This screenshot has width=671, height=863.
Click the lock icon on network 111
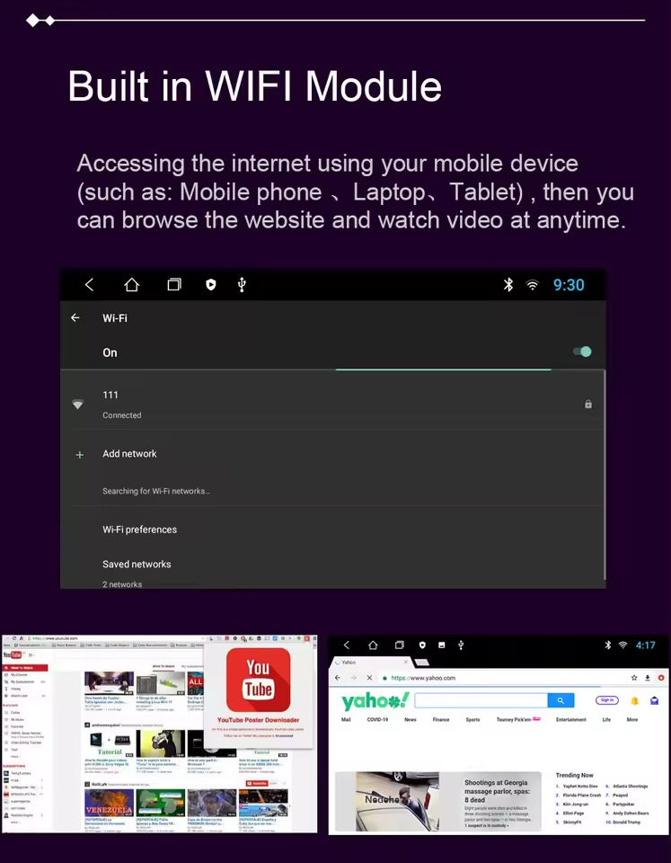pos(588,405)
